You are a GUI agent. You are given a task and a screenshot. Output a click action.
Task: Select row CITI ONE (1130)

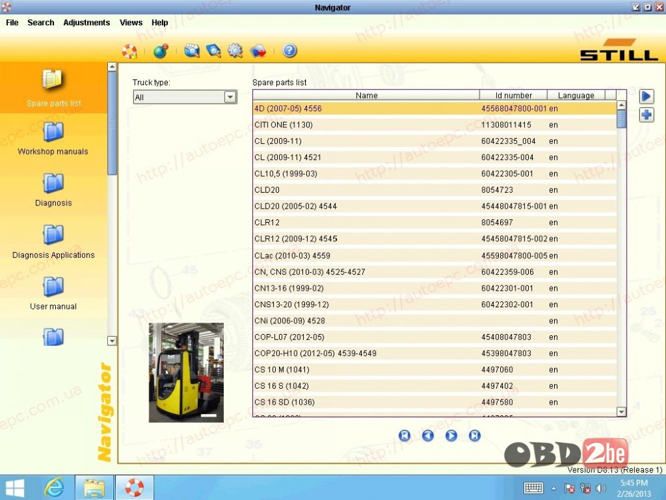click(x=434, y=125)
